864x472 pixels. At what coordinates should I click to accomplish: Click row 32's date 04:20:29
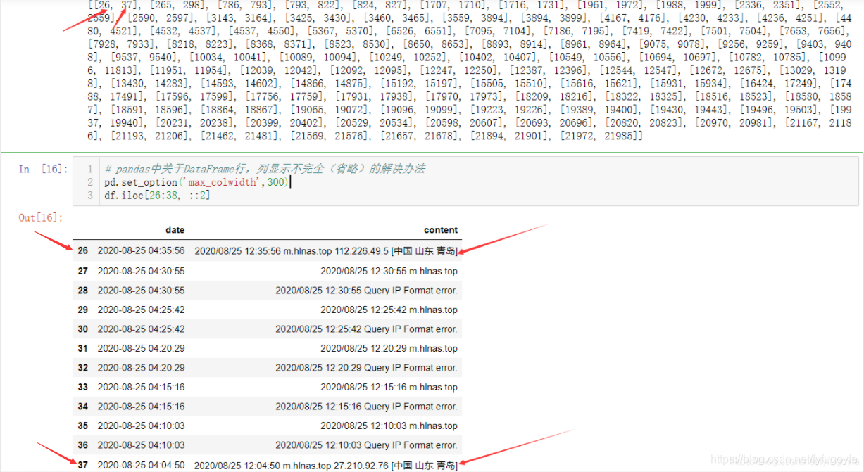pyautogui.click(x=141, y=368)
